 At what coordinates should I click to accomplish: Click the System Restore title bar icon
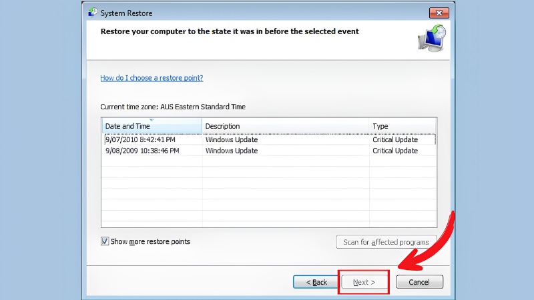pyautogui.click(x=93, y=13)
